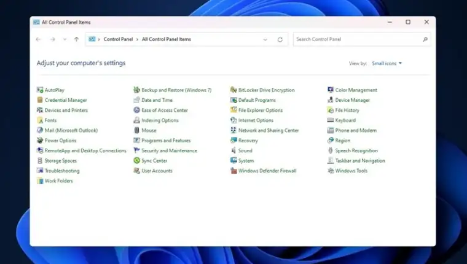Open Internet Options link

(x=256, y=120)
